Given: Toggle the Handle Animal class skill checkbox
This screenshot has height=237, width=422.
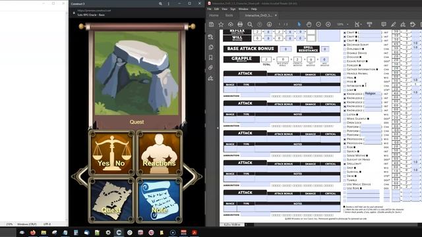Looking at the screenshot, I should pyautogui.click(x=345, y=74).
